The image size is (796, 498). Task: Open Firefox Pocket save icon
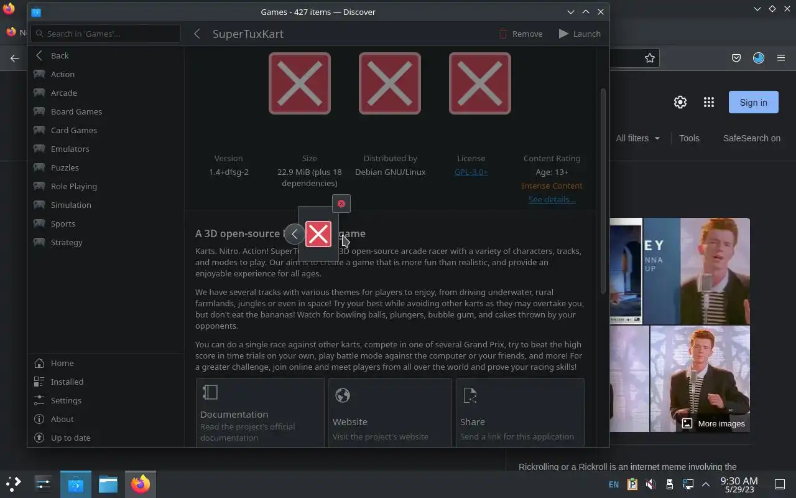736,58
